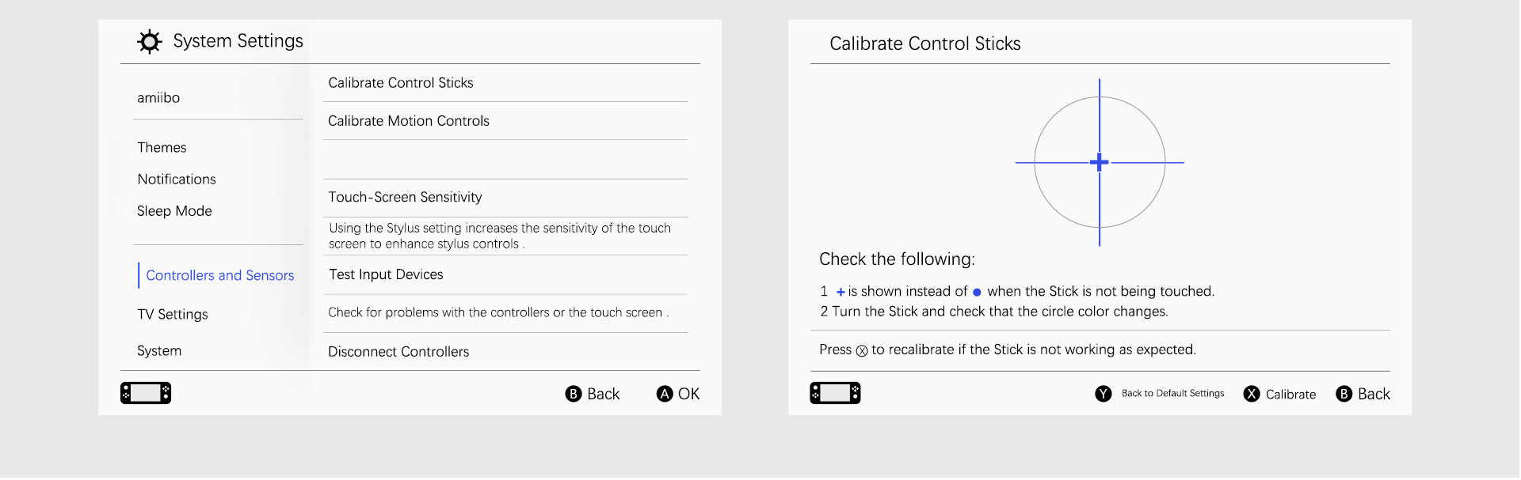Open Touch-Screen Sensitivity setting
1521x480 pixels.
tap(505, 198)
